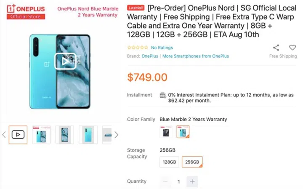Viewport: 303px width, 189px height.
Task: Click the share icon
Action: 276,48
